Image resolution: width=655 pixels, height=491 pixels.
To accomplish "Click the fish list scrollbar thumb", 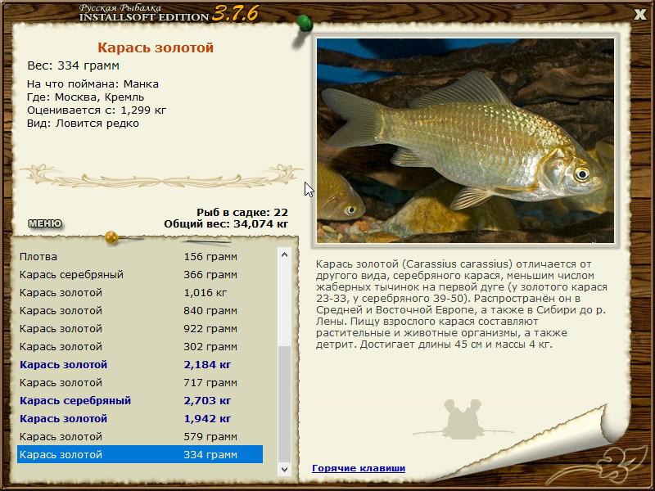I will tap(284, 403).
